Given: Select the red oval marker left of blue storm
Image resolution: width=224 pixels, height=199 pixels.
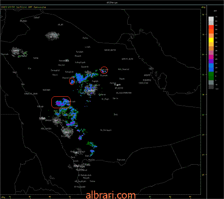Looking at the screenshot, I should [x=72, y=81].
